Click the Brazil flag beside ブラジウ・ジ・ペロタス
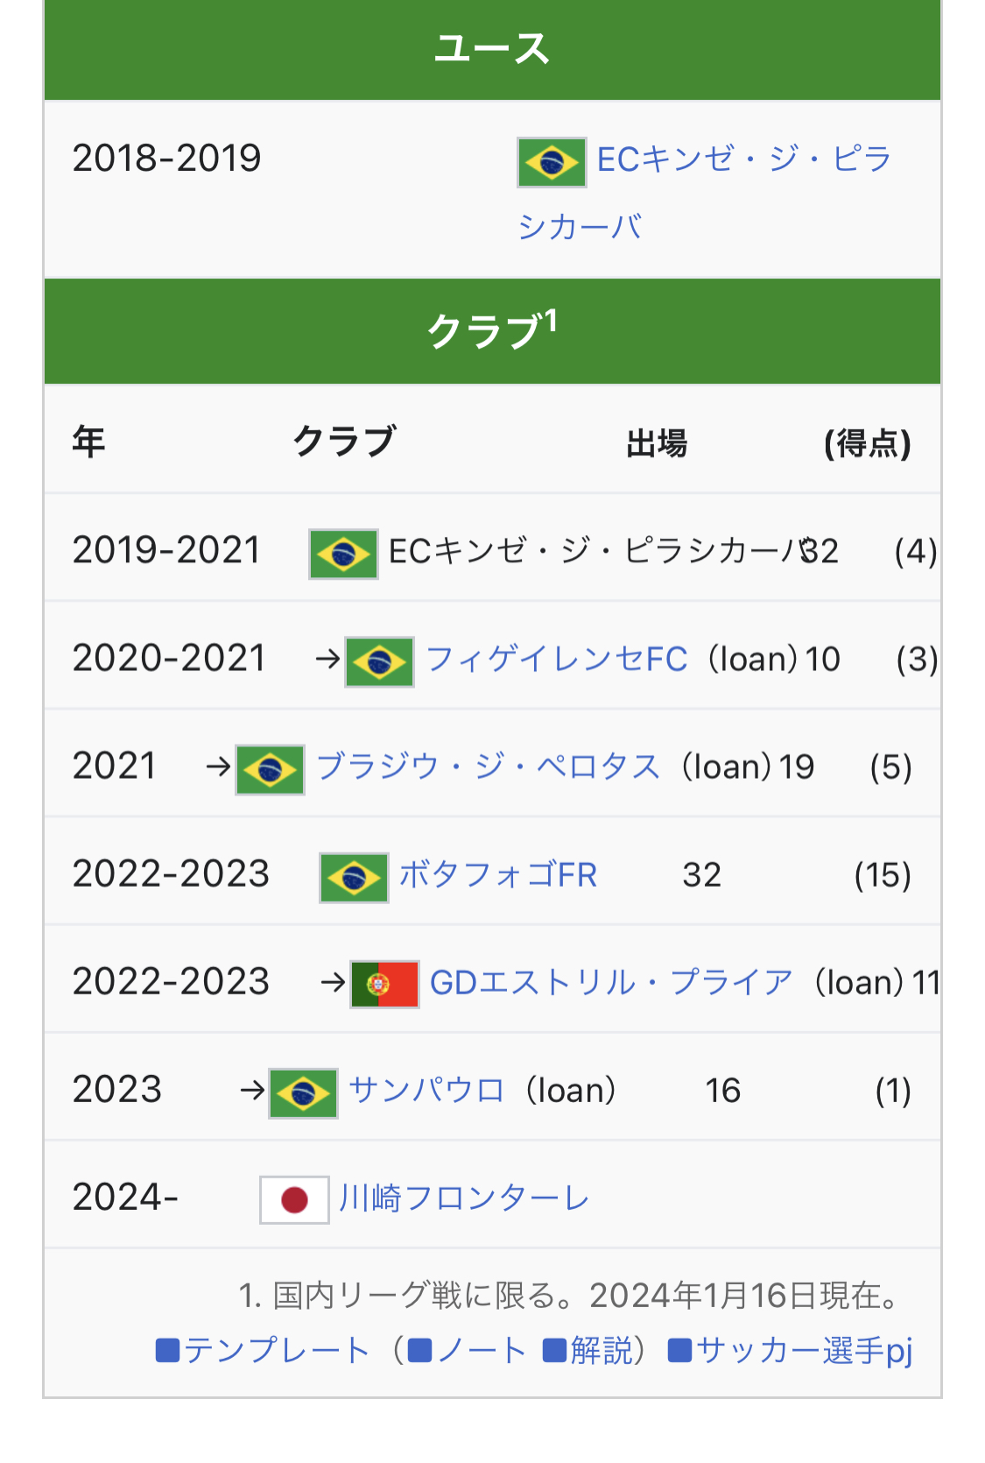The width and height of the screenshot is (985, 1463). point(271,769)
